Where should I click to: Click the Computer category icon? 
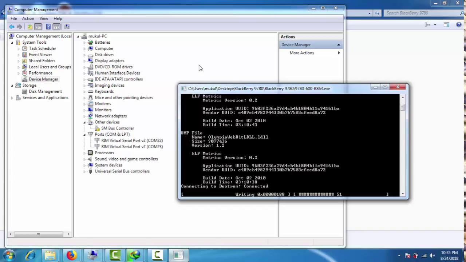(x=90, y=48)
